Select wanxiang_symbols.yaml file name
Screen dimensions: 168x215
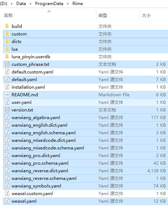pyautogui.click(x=36, y=186)
